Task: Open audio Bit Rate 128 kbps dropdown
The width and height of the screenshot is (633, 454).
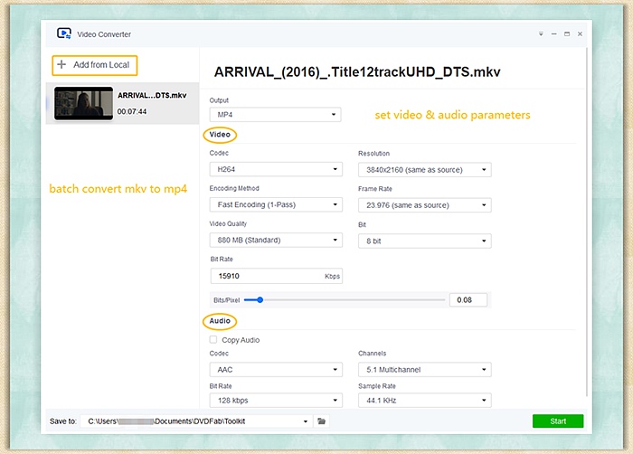Action: click(x=276, y=401)
